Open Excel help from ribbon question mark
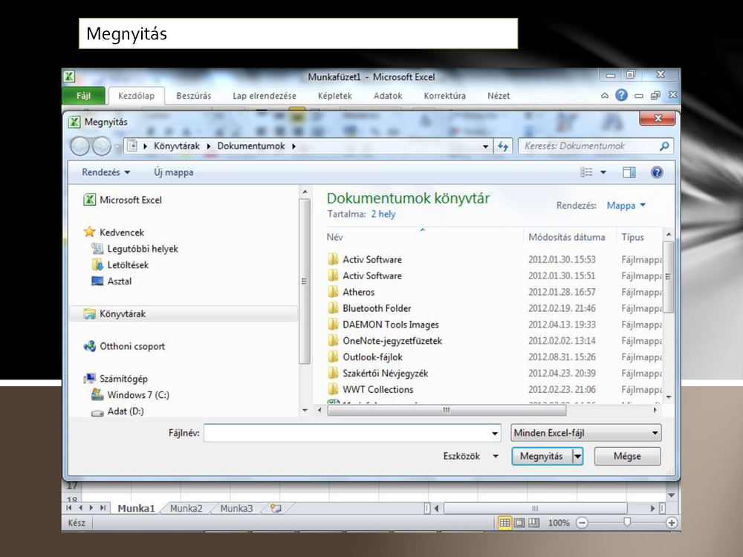743x557 pixels. pos(621,95)
